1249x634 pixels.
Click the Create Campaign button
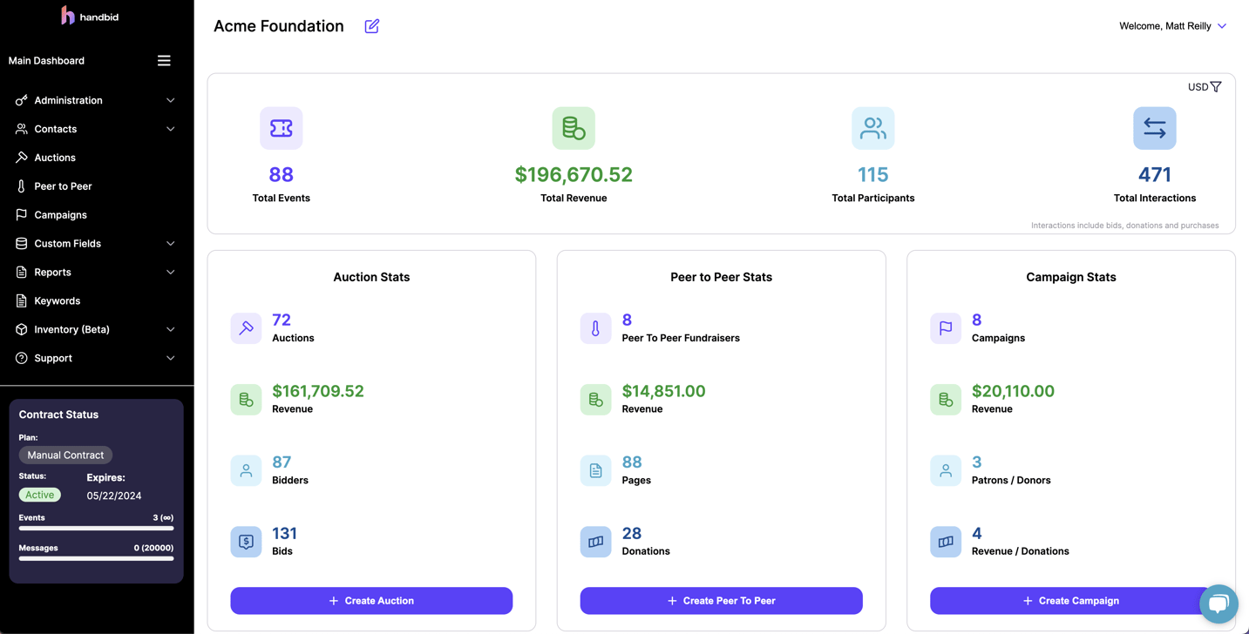1071,601
